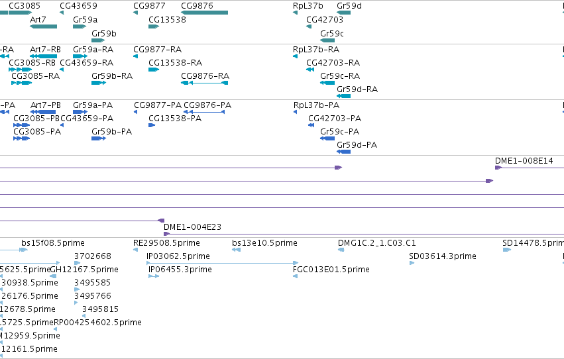Select the Gr59b-PA protein feature

99,138
